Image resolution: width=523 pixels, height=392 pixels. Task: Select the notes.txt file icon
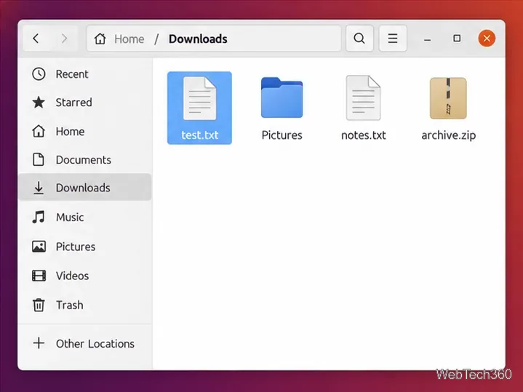pyautogui.click(x=363, y=97)
